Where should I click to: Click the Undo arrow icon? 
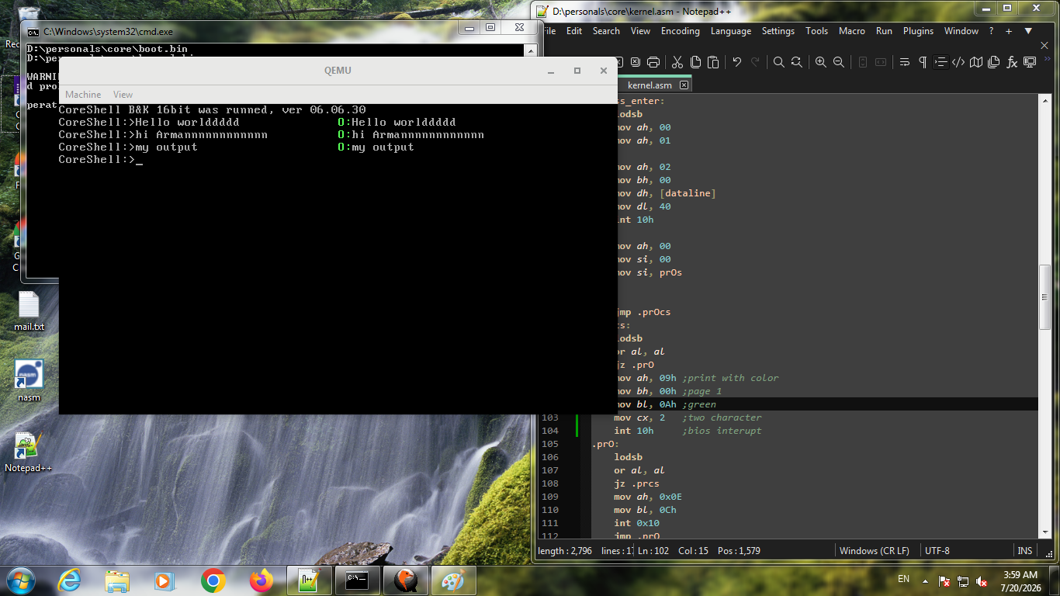737,62
